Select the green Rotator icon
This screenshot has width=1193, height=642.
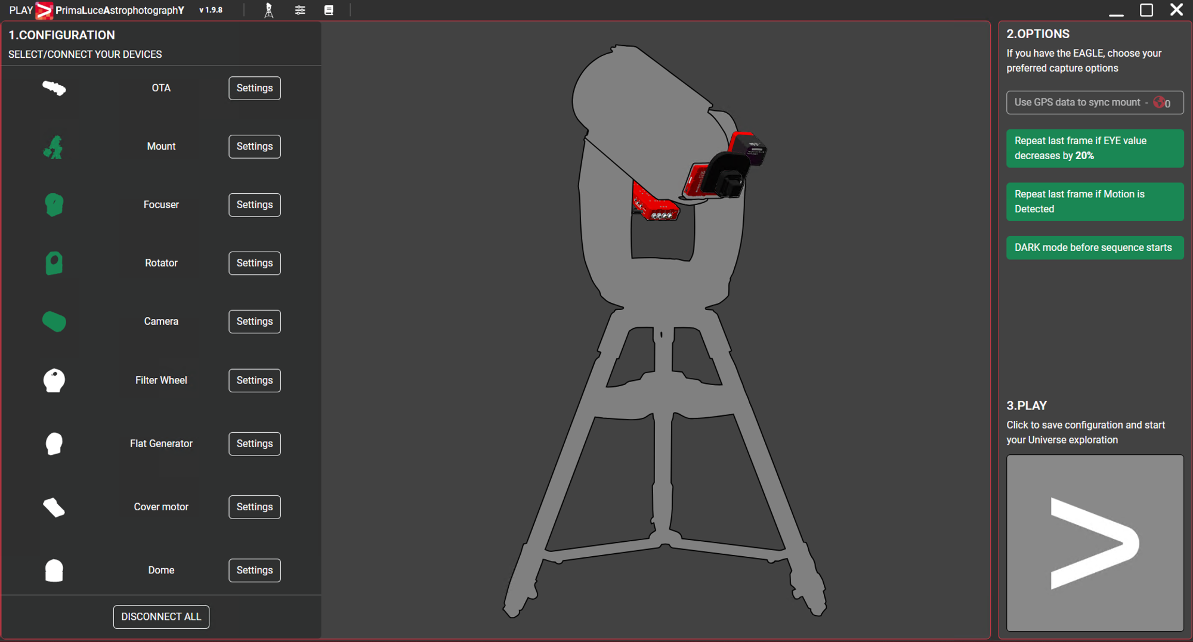click(54, 263)
